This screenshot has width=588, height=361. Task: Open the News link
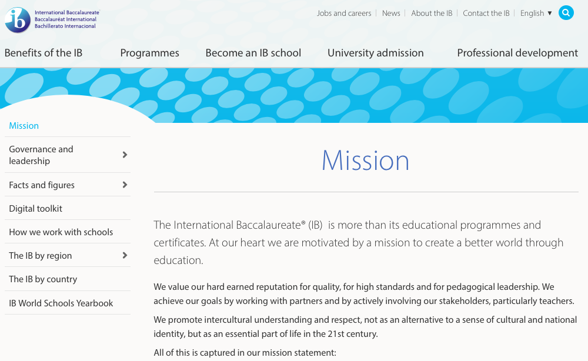point(391,13)
